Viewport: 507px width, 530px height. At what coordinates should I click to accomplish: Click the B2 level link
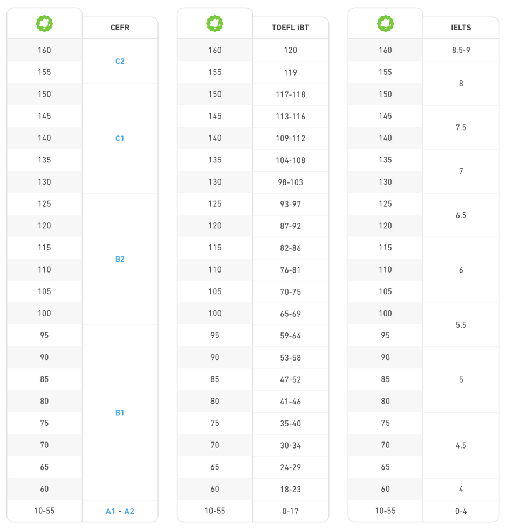tap(120, 259)
